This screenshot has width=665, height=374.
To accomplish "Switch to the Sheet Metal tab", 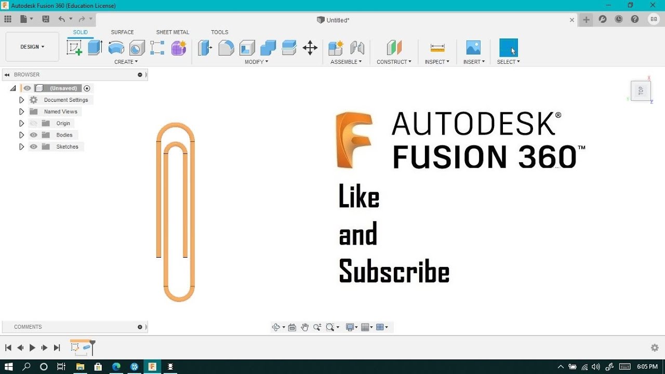I will (x=172, y=32).
